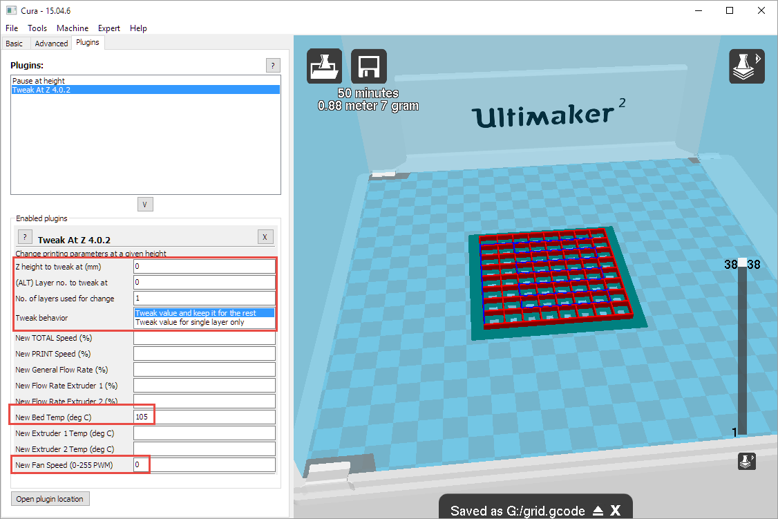
Task: Eject the drive via the eject icon
Action: tap(598, 511)
